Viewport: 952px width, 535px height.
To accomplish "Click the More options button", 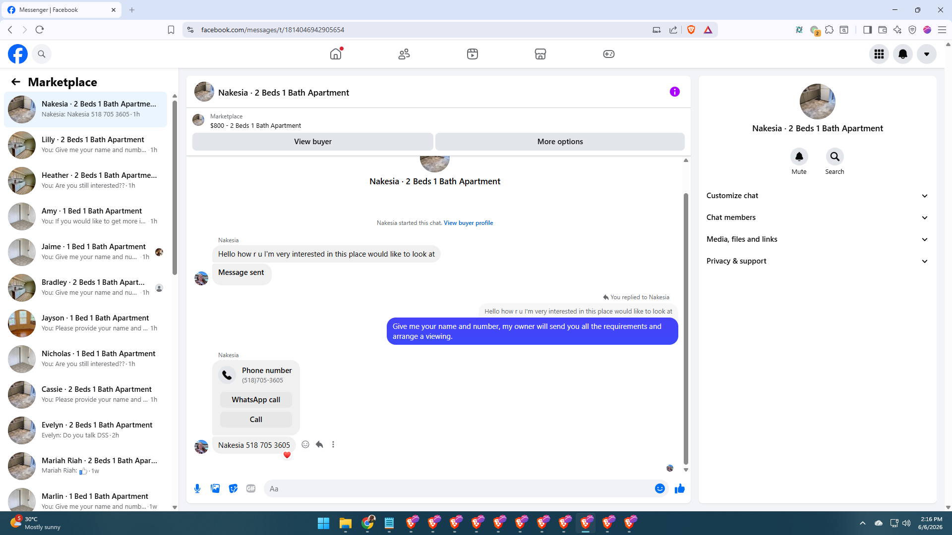I will 560,142.
